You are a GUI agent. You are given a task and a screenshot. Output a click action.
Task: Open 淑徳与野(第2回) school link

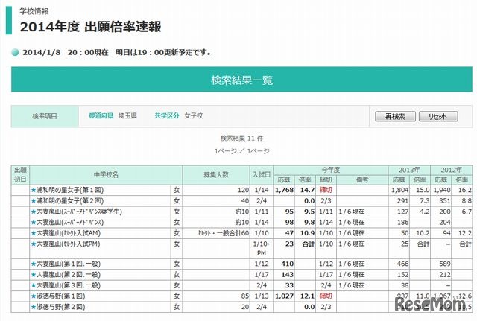click(61, 307)
